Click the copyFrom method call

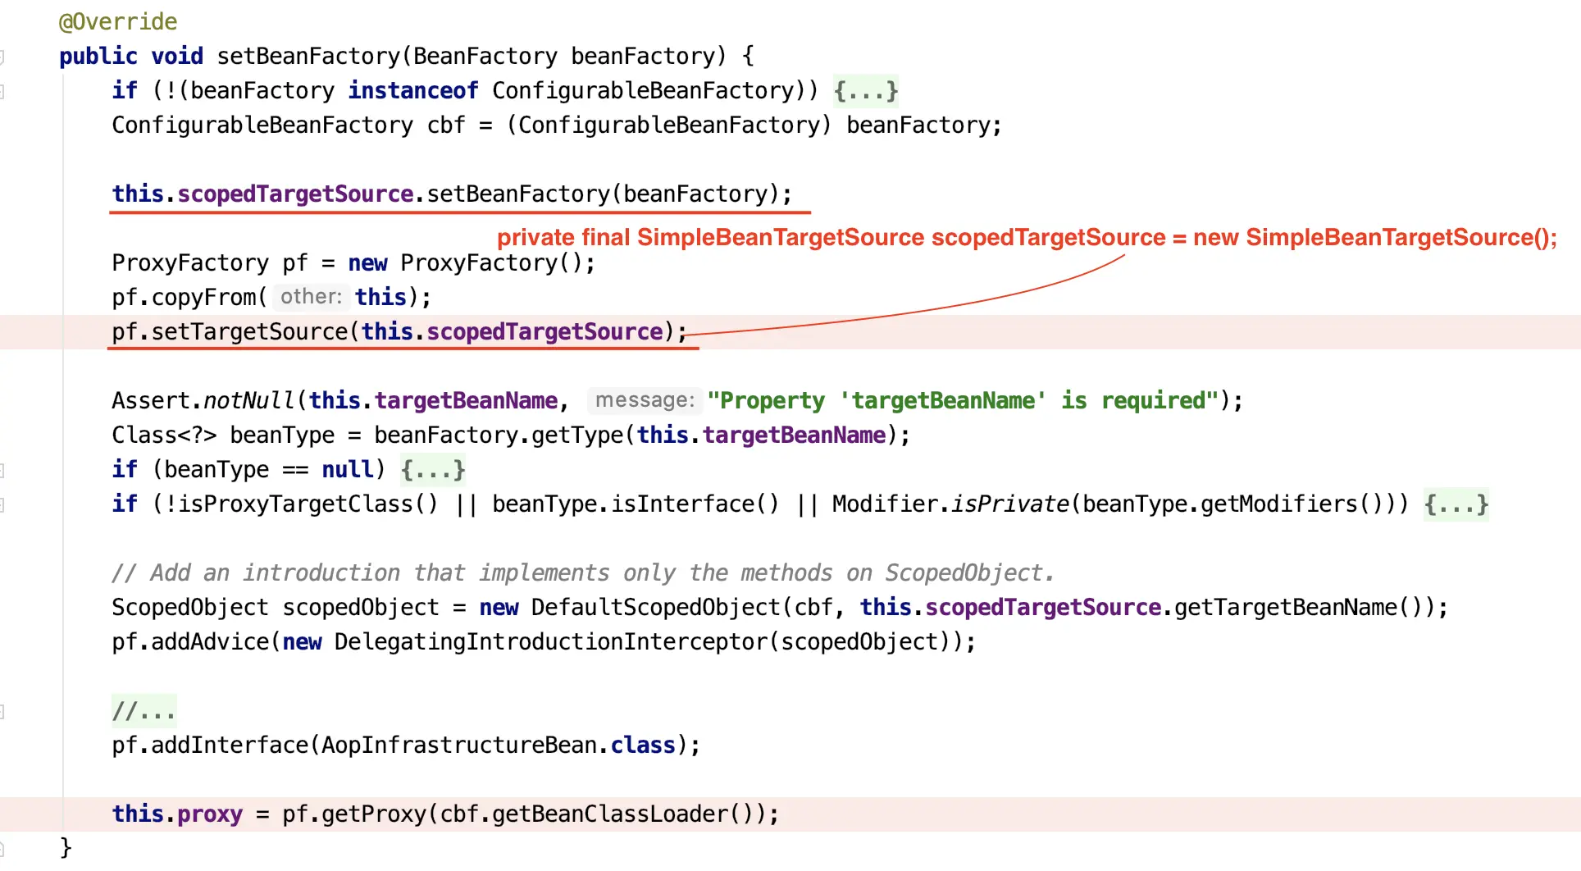[203, 297]
